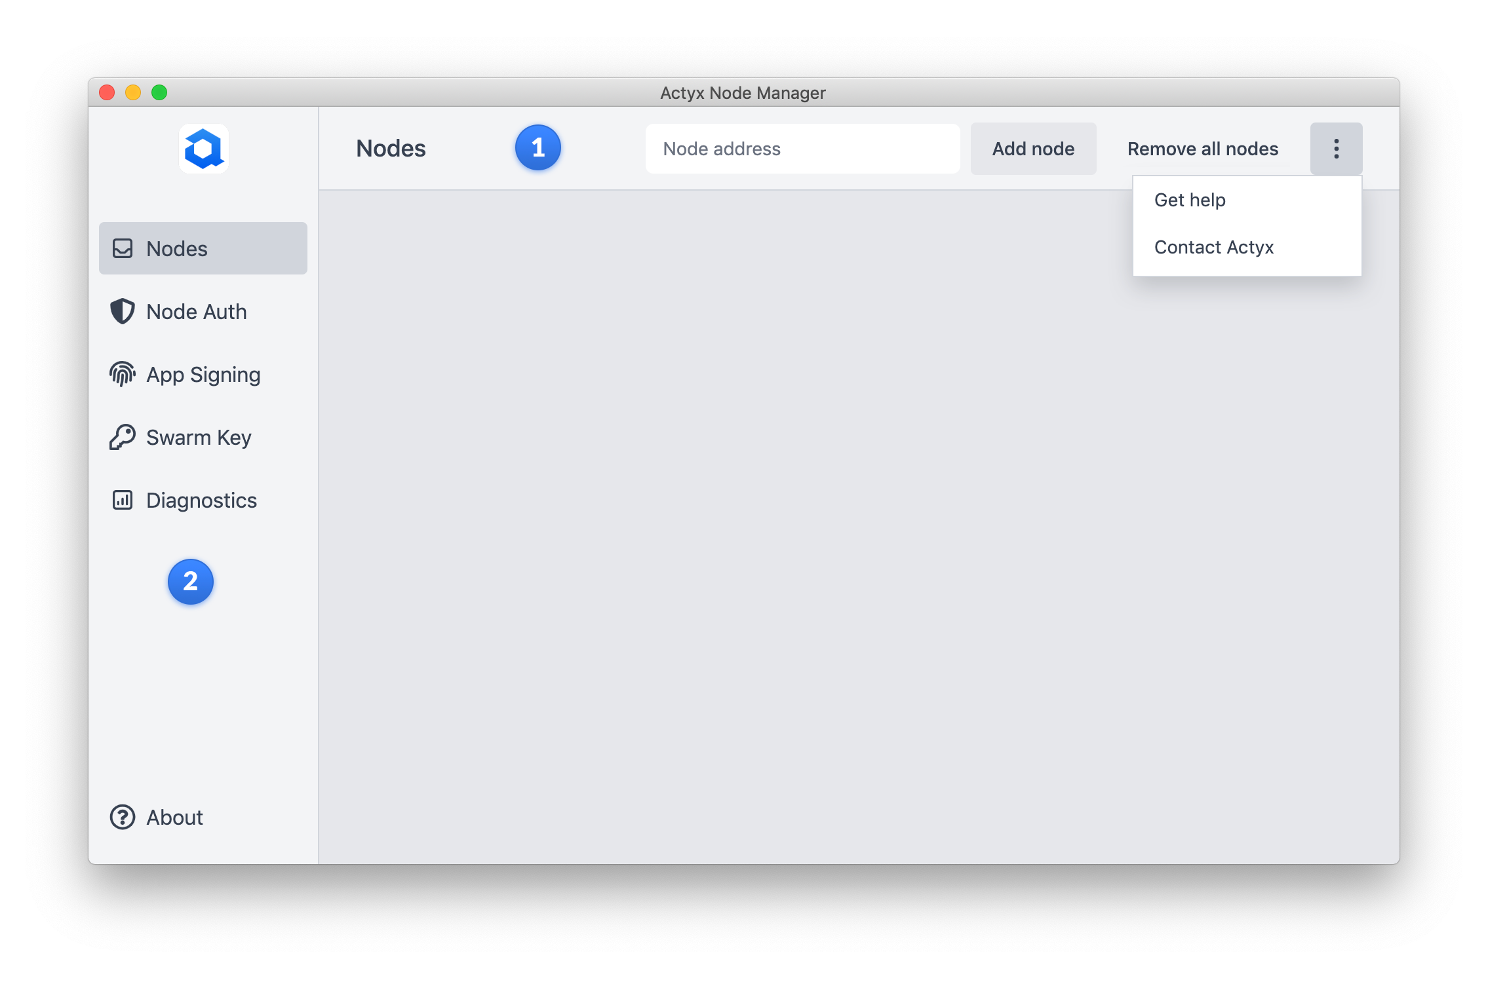The image size is (1488, 982).
Task: Click the green zoom window button
Action: (x=159, y=92)
